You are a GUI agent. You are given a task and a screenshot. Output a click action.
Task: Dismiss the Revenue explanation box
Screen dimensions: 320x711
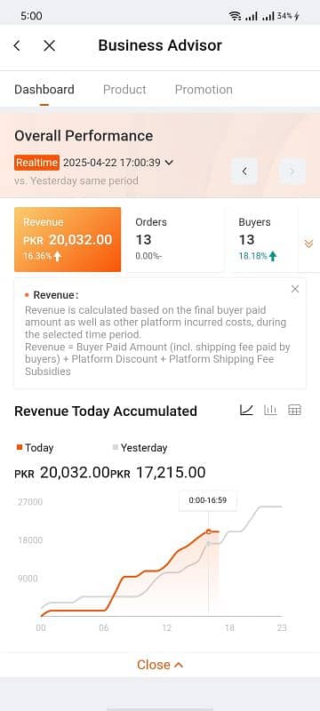tap(295, 289)
